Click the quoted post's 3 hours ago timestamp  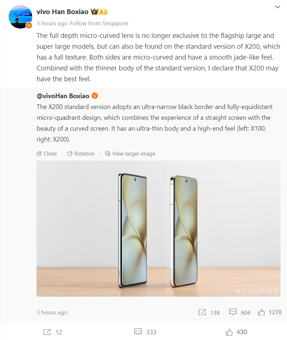pyautogui.click(x=52, y=313)
